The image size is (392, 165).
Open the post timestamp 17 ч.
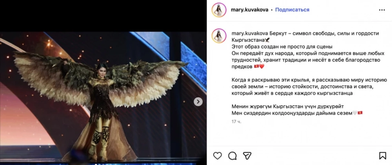click(x=236, y=122)
